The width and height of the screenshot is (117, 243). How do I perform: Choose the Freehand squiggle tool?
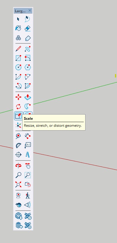pyautogui.click(x=28, y=49)
